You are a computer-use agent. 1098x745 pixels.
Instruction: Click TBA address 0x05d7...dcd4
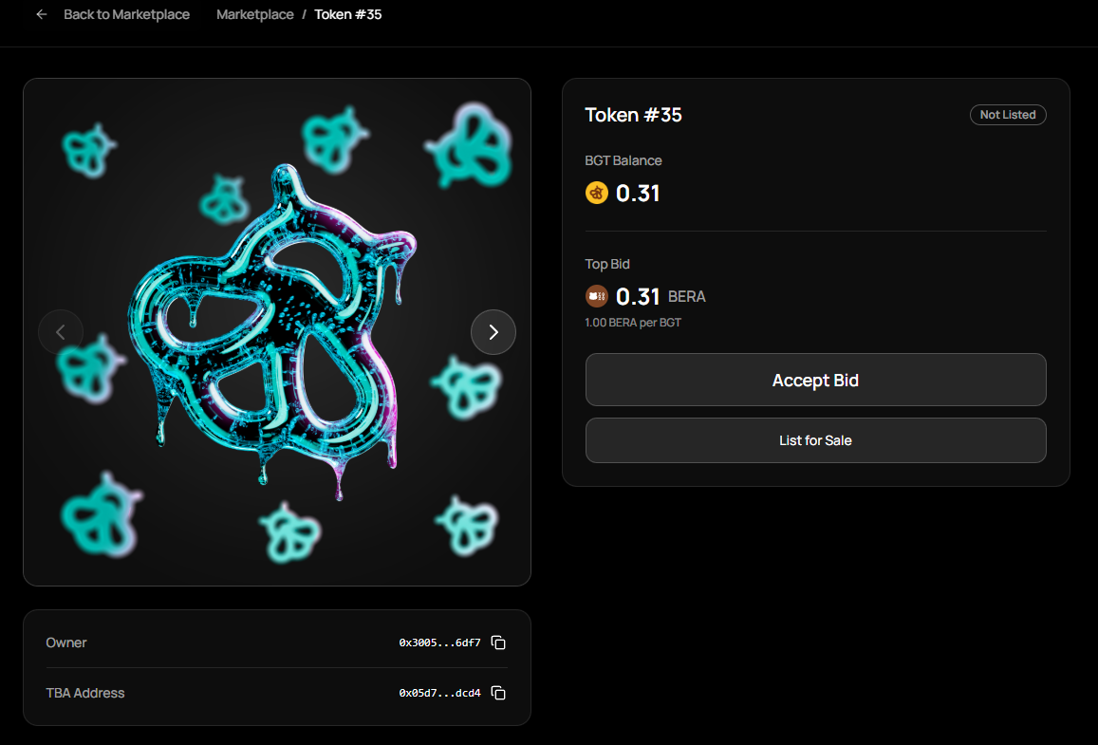tap(439, 693)
